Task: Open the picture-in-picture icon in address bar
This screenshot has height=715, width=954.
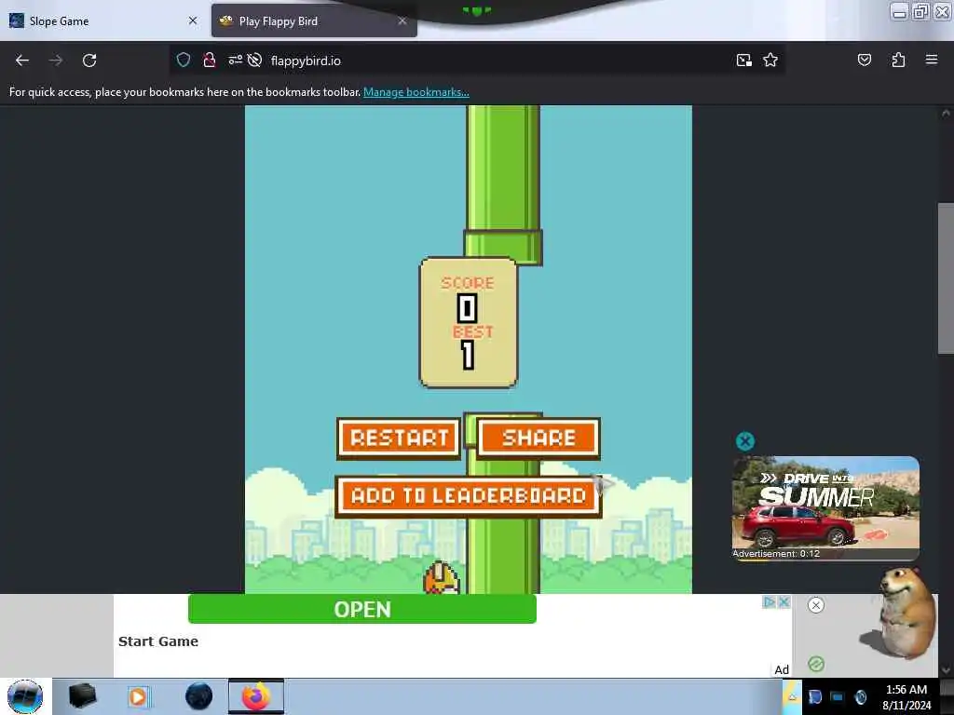Action: click(x=743, y=60)
